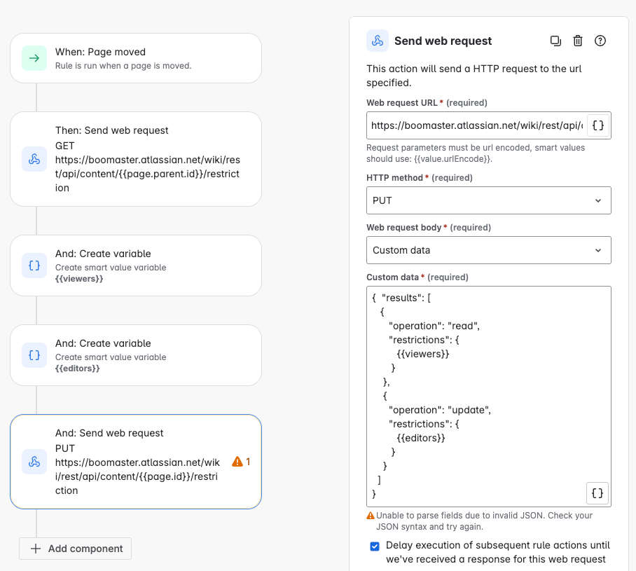Select the When: Page moved trigger
The width and height of the screenshot is (636, 571).
[x=136, y=58]
